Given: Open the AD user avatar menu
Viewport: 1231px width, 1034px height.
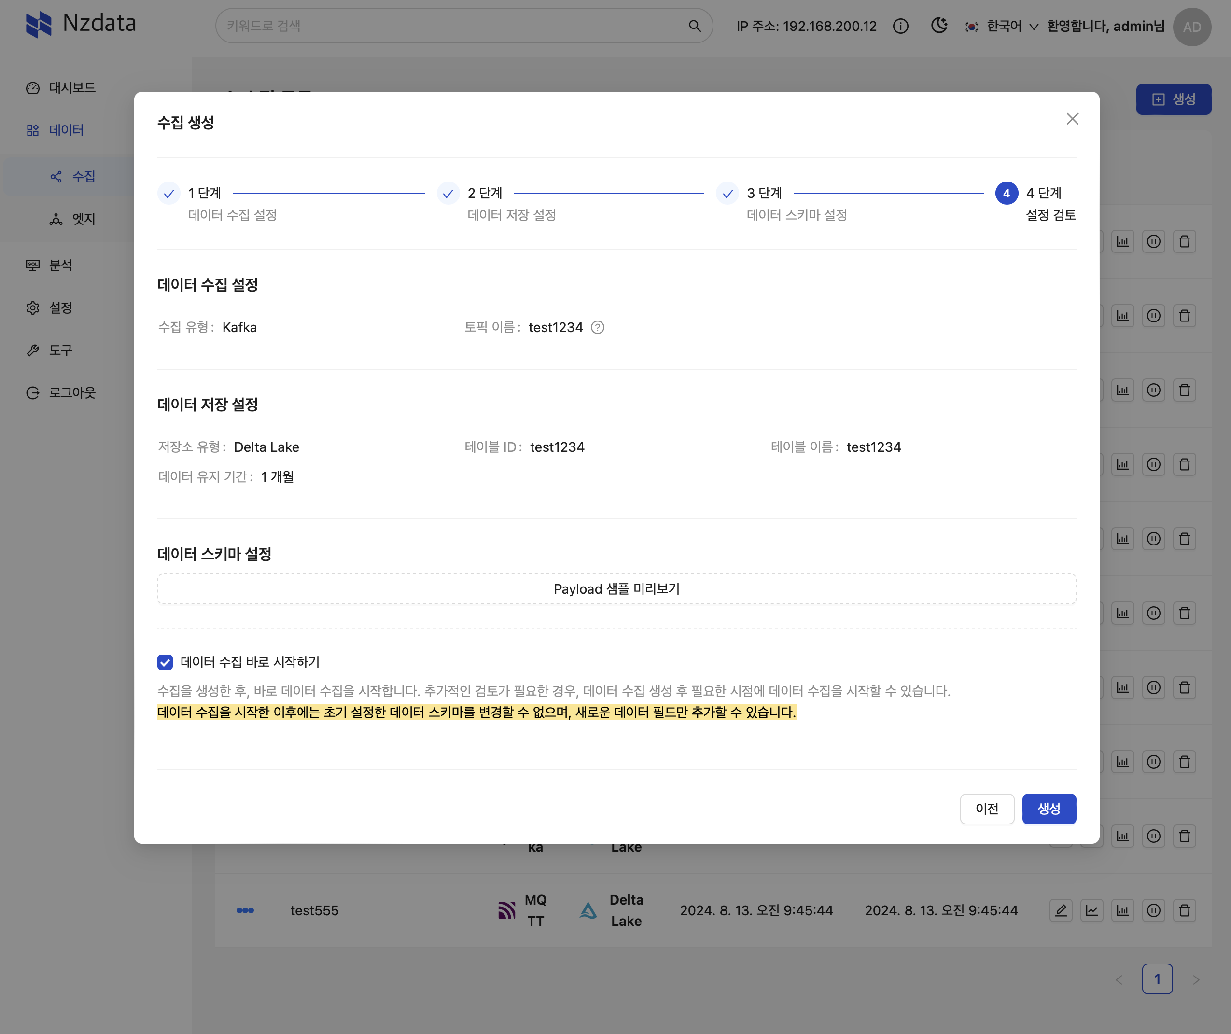Looking at the screenshot, I should click(1192, 27).
